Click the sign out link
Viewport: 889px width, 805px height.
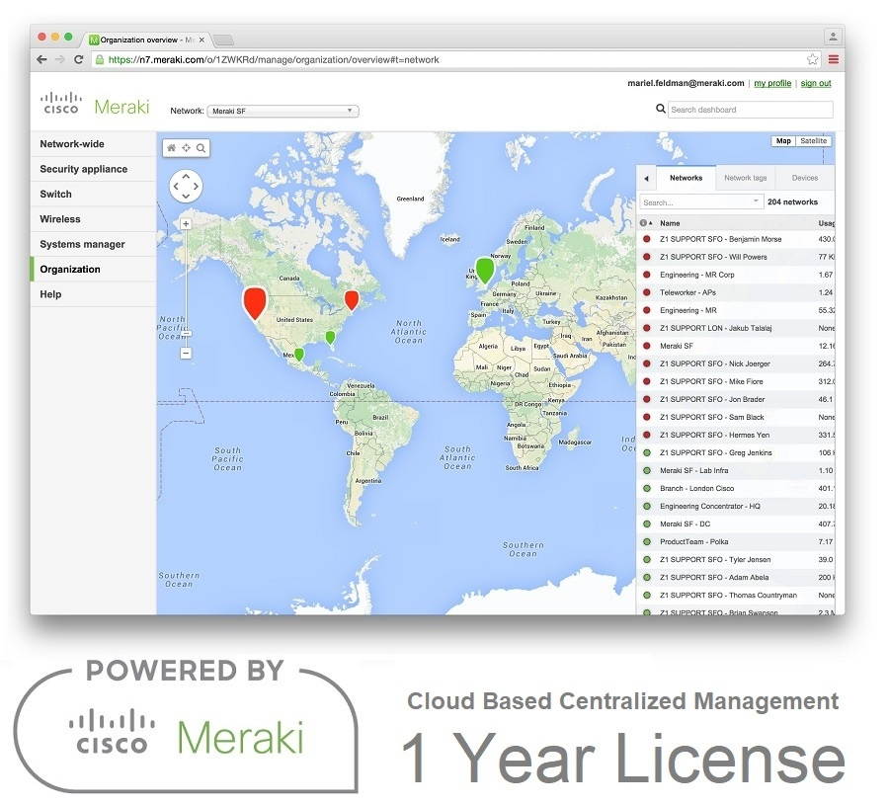816,83
